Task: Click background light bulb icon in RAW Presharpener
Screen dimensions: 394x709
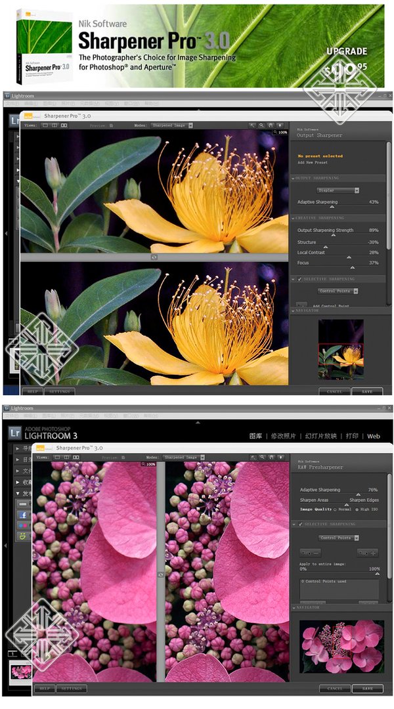Action: pyautogui.click(x=280, y=457)
